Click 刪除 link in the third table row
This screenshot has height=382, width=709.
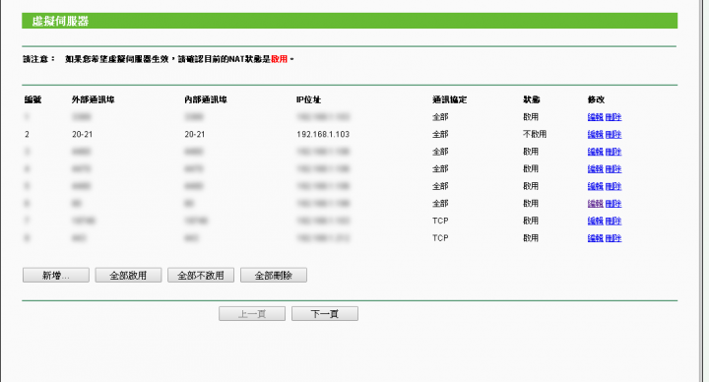click(x=613, y=152)
